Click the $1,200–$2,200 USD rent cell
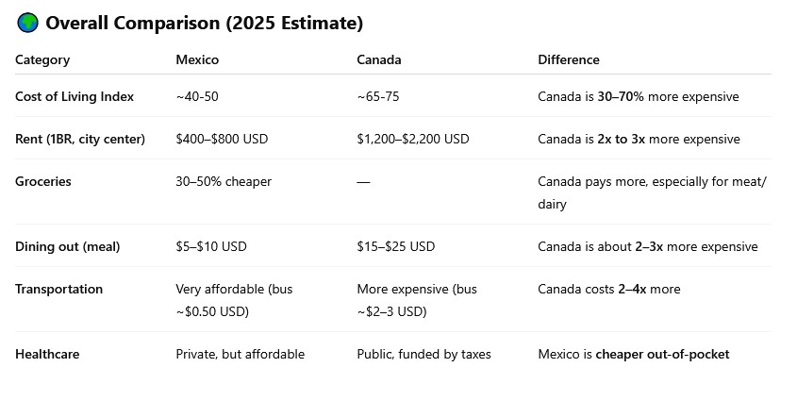 click(412, 139)
